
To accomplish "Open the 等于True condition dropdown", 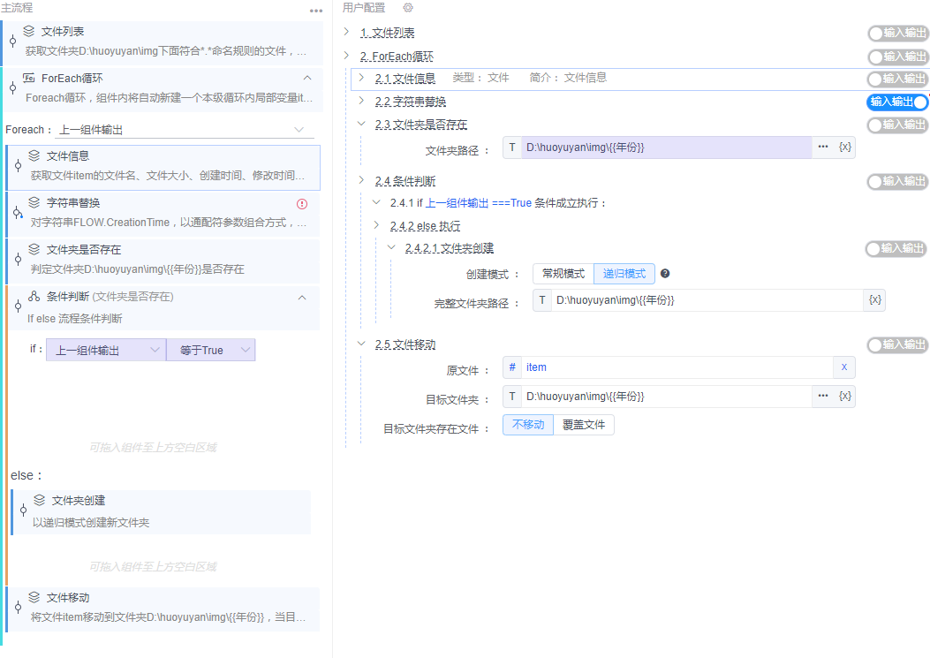I will (x=211, y=350).
